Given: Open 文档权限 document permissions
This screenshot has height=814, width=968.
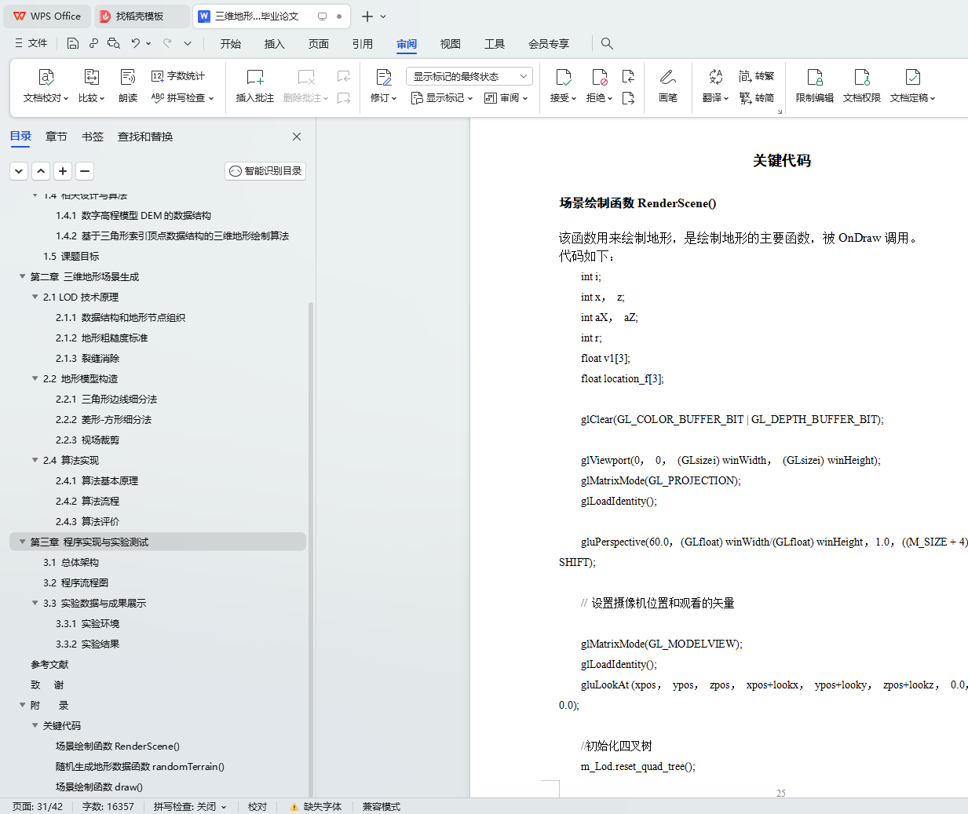Looking at the screenshot, I should tap(862, 86).
